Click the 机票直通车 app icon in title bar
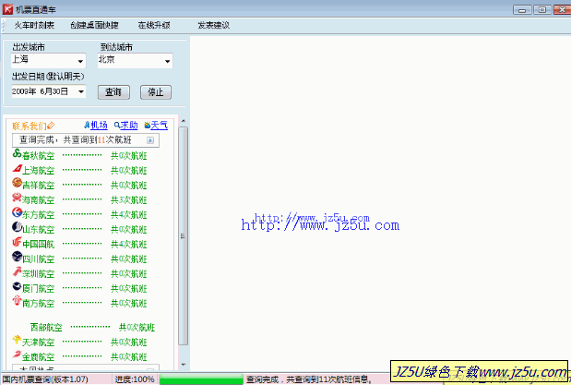571x385 pixels. pyautogui.click(x=7, y=9)
